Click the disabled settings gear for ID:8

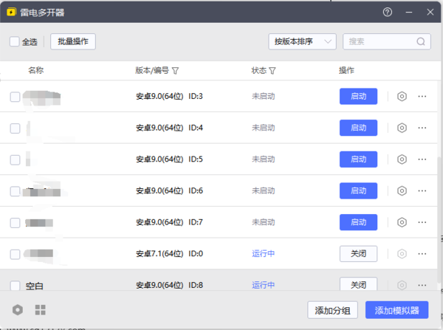point(402,285)
